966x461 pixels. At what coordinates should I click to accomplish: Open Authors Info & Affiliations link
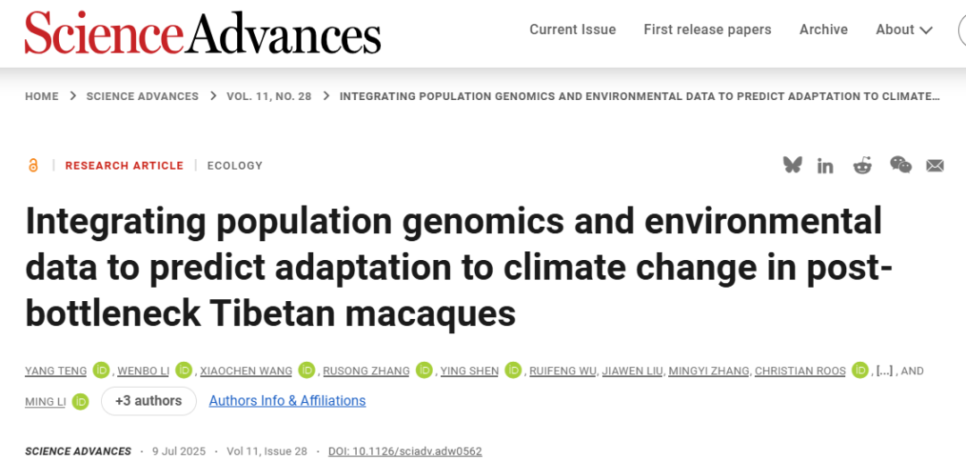(287, 400)
